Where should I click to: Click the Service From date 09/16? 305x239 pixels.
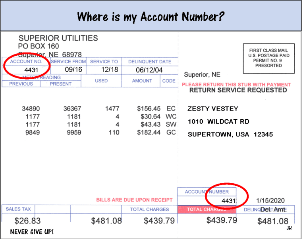point(73,70)
